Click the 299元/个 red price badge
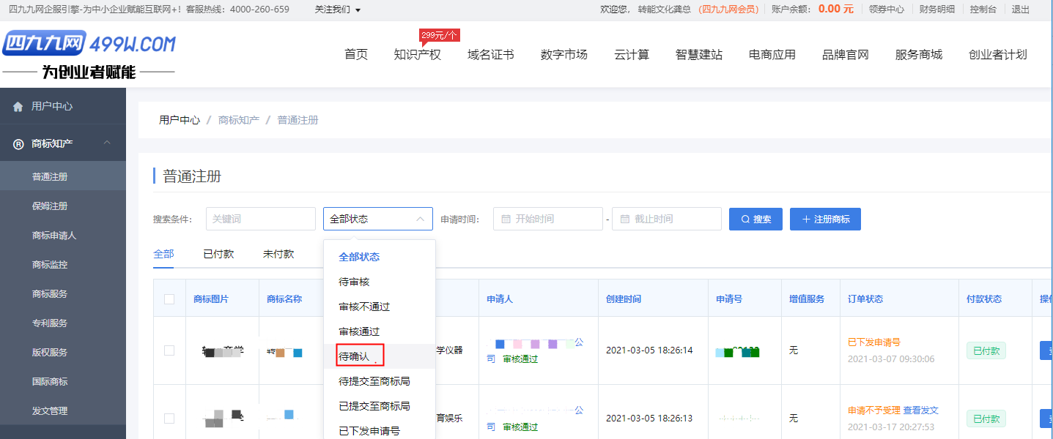Viewport: 1053px width, 439px height. [439, 35]
